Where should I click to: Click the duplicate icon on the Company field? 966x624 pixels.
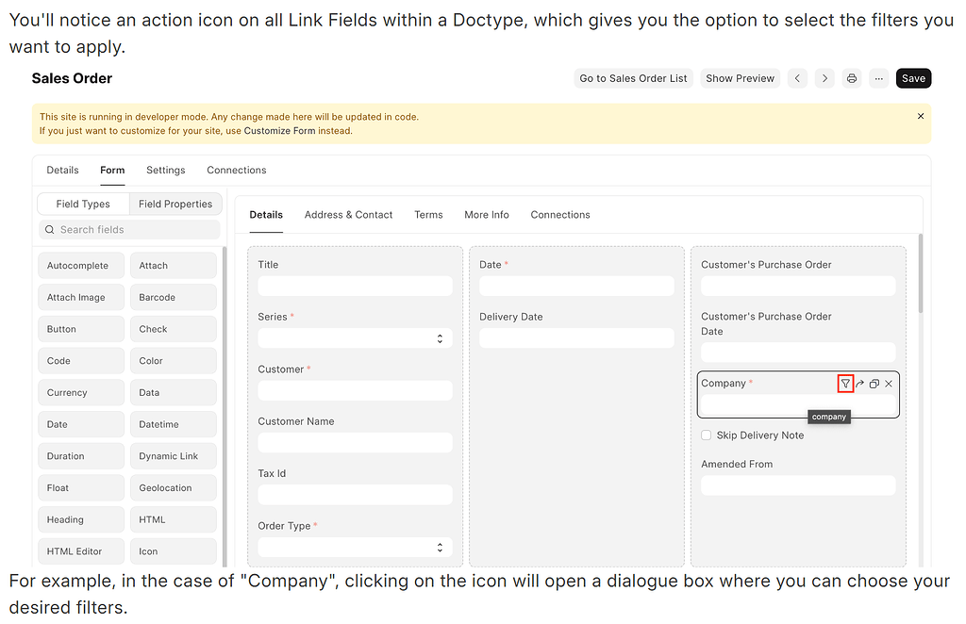click(x=874, y=384)
